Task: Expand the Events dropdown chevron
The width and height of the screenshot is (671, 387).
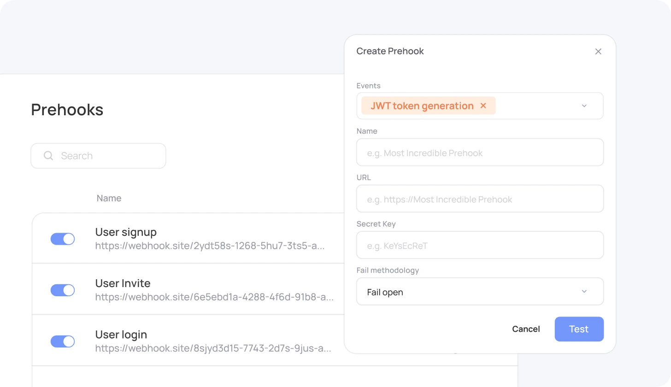Action: point(584,106)
